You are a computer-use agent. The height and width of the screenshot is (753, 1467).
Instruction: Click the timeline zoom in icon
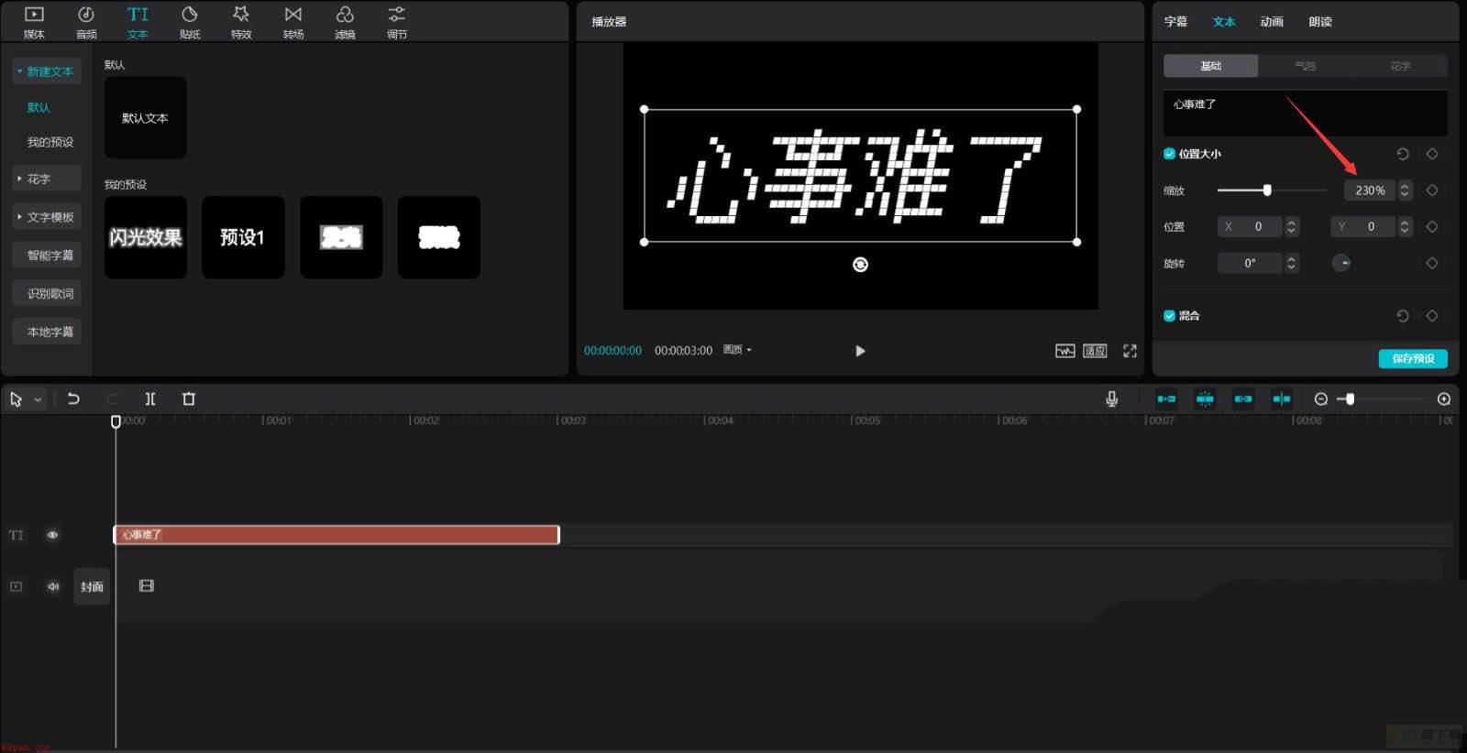click(1444, 398)
